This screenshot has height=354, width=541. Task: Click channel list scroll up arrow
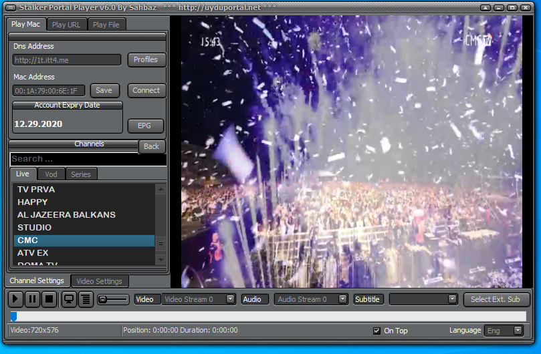coord(160,189)
